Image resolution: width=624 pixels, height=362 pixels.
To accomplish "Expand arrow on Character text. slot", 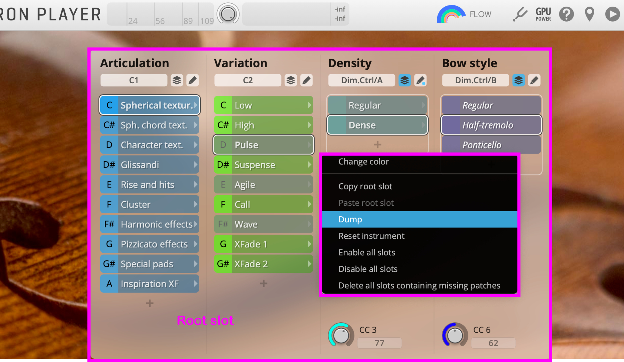I will tap(195, 145).
